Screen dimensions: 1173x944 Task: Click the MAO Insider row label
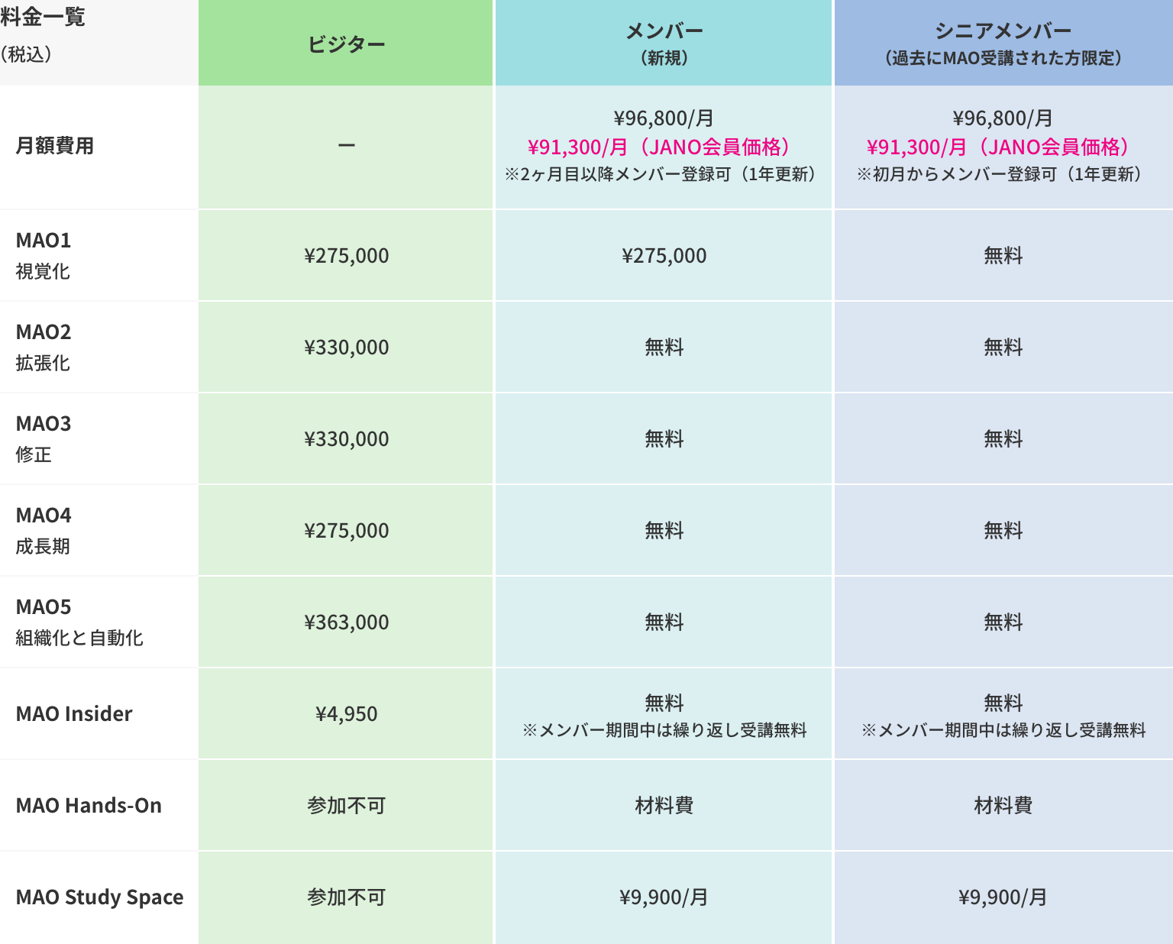74,713
